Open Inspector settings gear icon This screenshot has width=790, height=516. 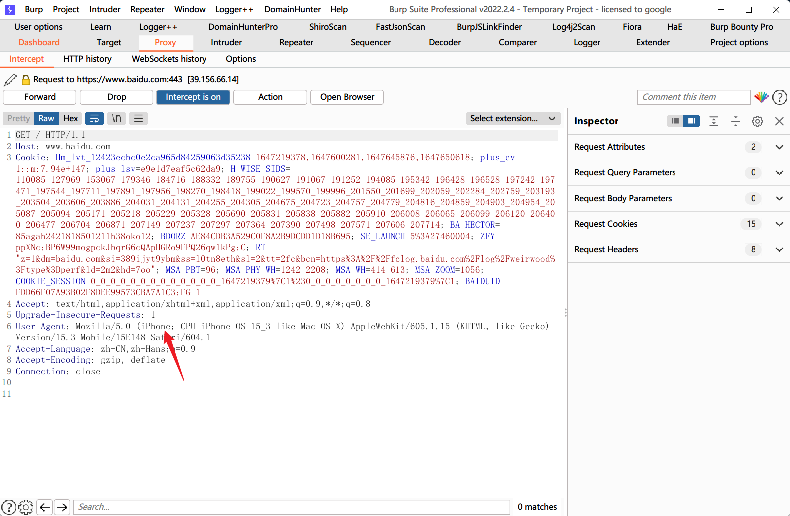click(x=757, y=121)
